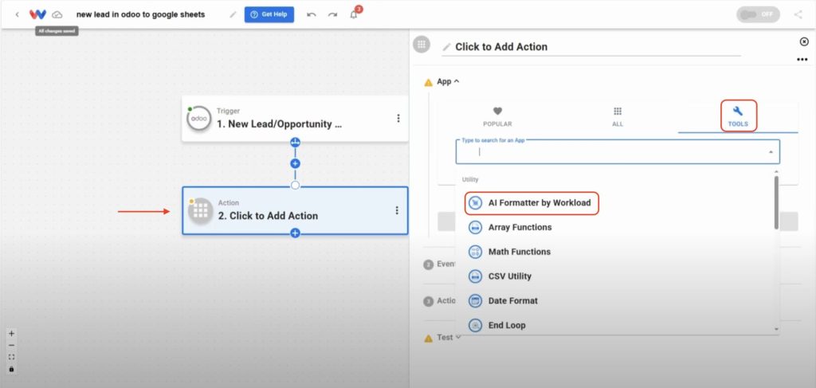Open the app search dropdown arrow
The height and width of the screenshot is (388, 816).
771,152
